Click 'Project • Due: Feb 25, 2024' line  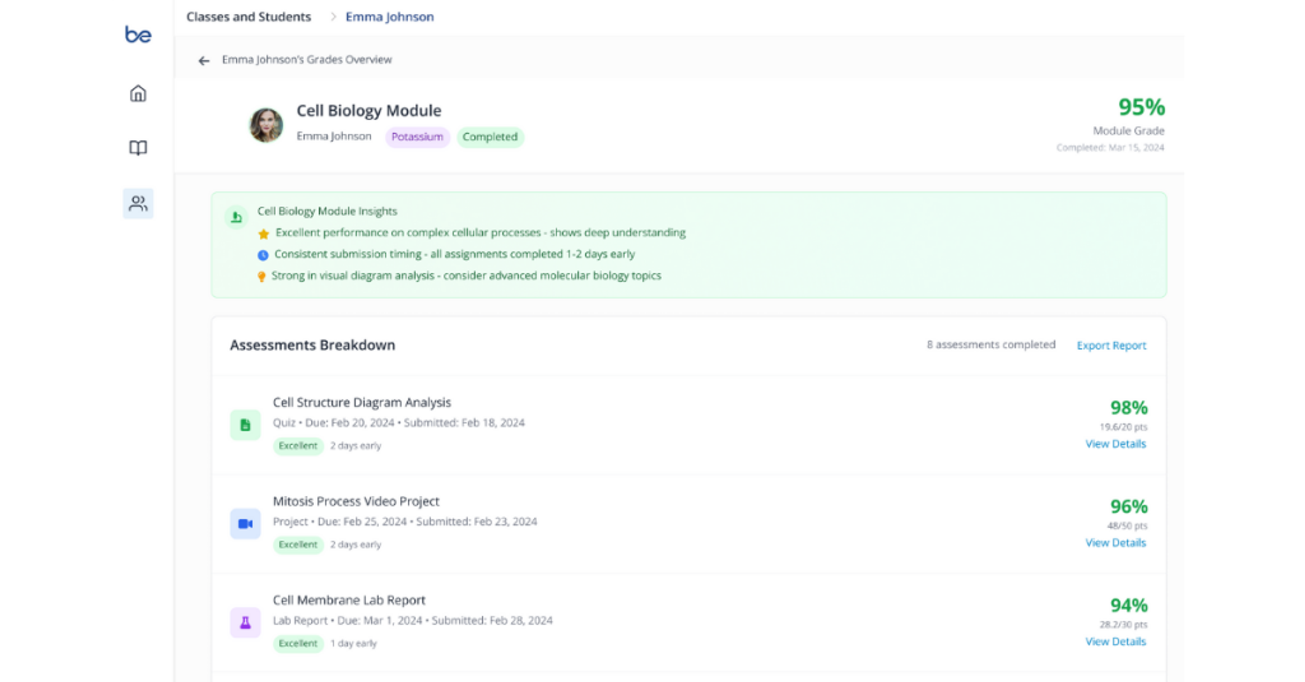[x=405, y=522]
